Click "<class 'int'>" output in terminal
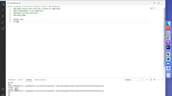The height and width of the screenshot is (96, 172). tap(13, 87)
